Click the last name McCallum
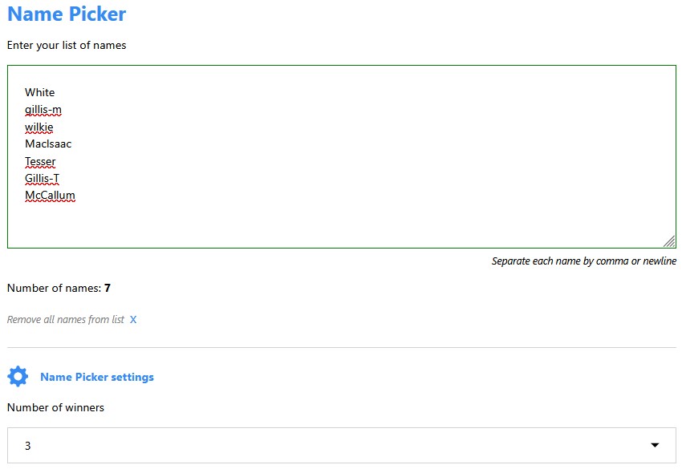The height and width of the screenshot is (469, 682). pyautogui.click(x=50, y=196)
